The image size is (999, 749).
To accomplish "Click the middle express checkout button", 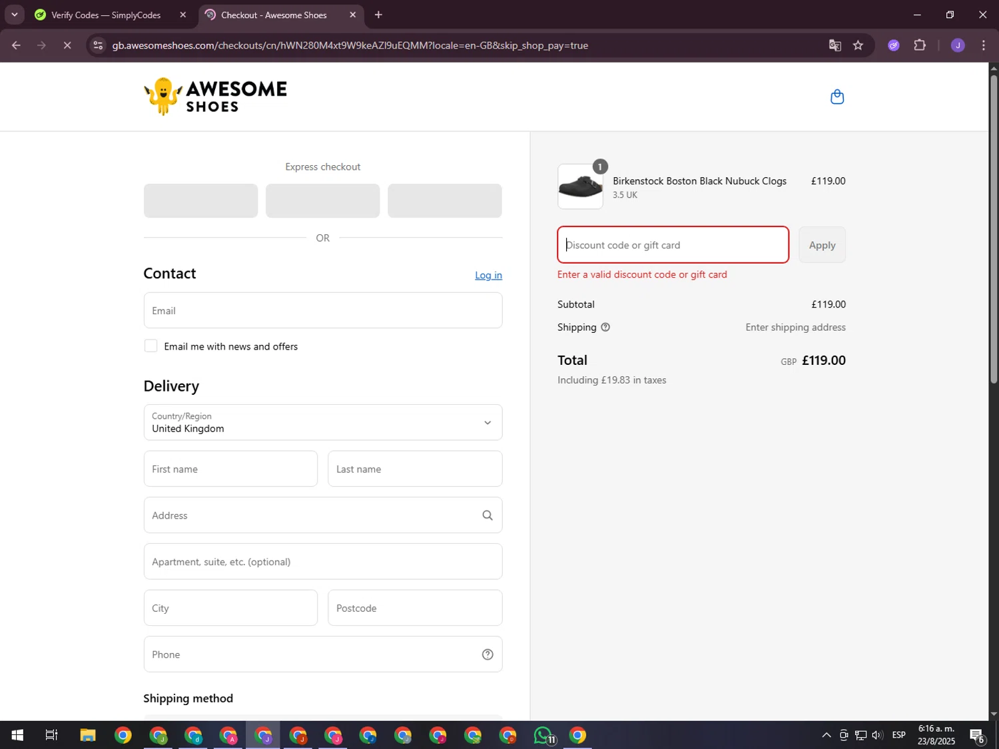I will tap(322, 200).
